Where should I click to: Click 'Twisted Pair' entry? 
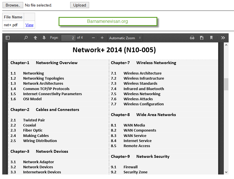coord(34,120)
